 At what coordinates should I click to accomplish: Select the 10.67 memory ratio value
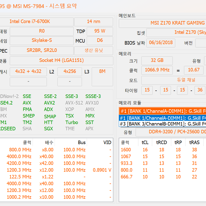(194, 70)
